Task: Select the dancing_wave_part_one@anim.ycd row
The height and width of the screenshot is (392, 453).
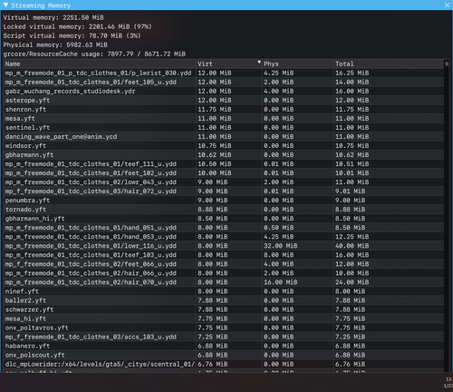Action: 224,136
